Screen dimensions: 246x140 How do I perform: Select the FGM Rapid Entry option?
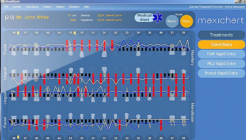pyautogui.click(x=221, y=54)
